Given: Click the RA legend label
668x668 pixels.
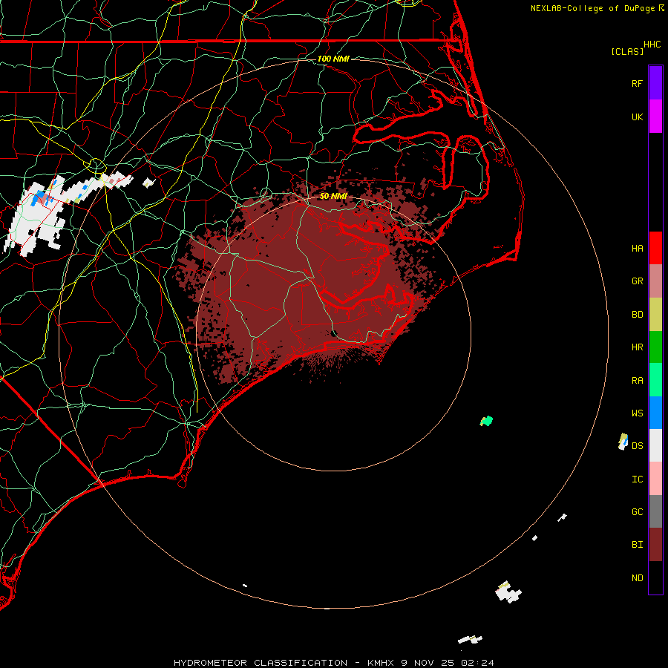Looking at the screenshot, I should [x=638, y=381].
